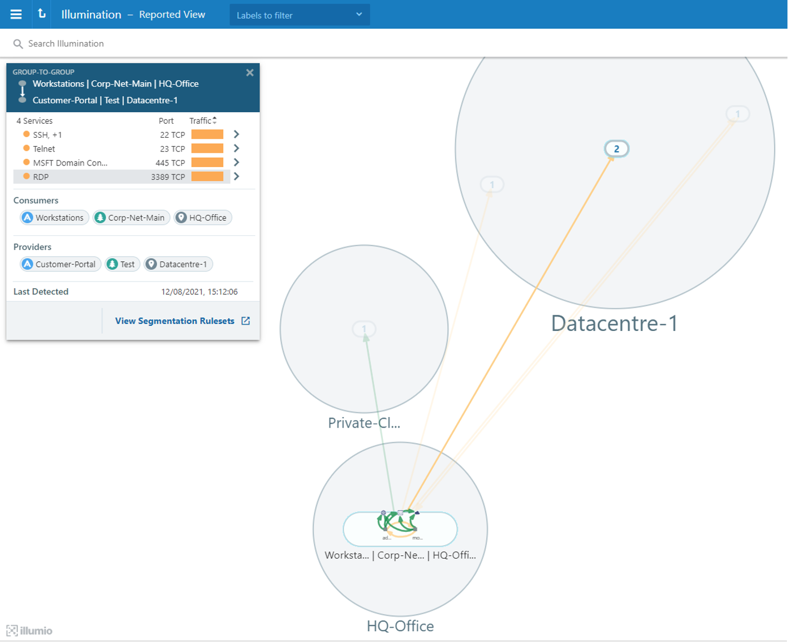Click the Datacentre-1 provider label

178,264
